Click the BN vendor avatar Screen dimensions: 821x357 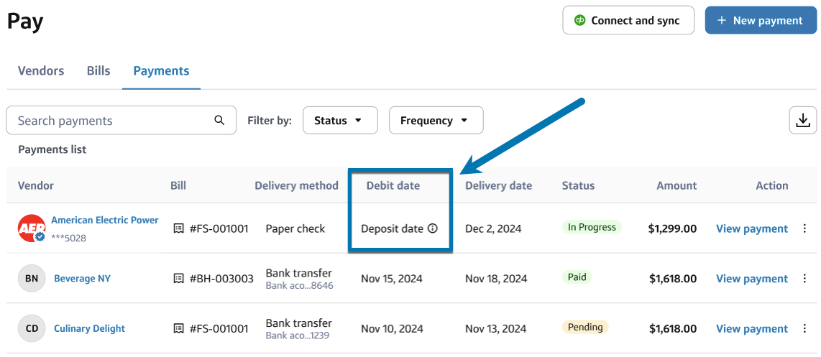click(32, 279)
